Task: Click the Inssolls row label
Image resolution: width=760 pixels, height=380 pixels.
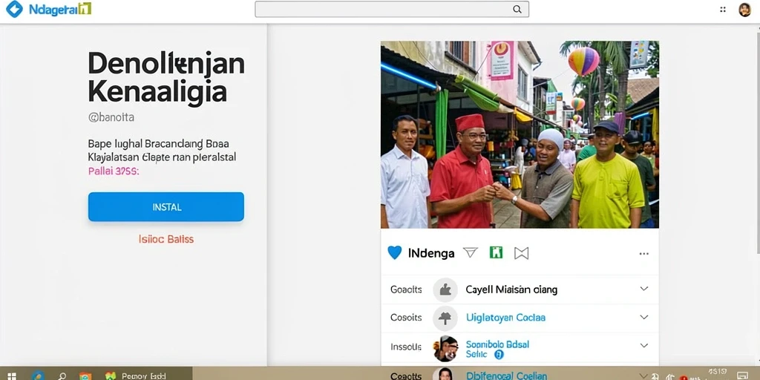Action: pyautogui.click(x=406, y=347)
